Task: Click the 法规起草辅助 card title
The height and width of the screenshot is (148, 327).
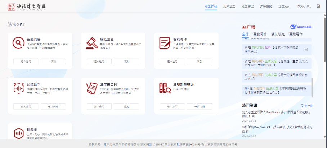Action: (x=184, y=85)
